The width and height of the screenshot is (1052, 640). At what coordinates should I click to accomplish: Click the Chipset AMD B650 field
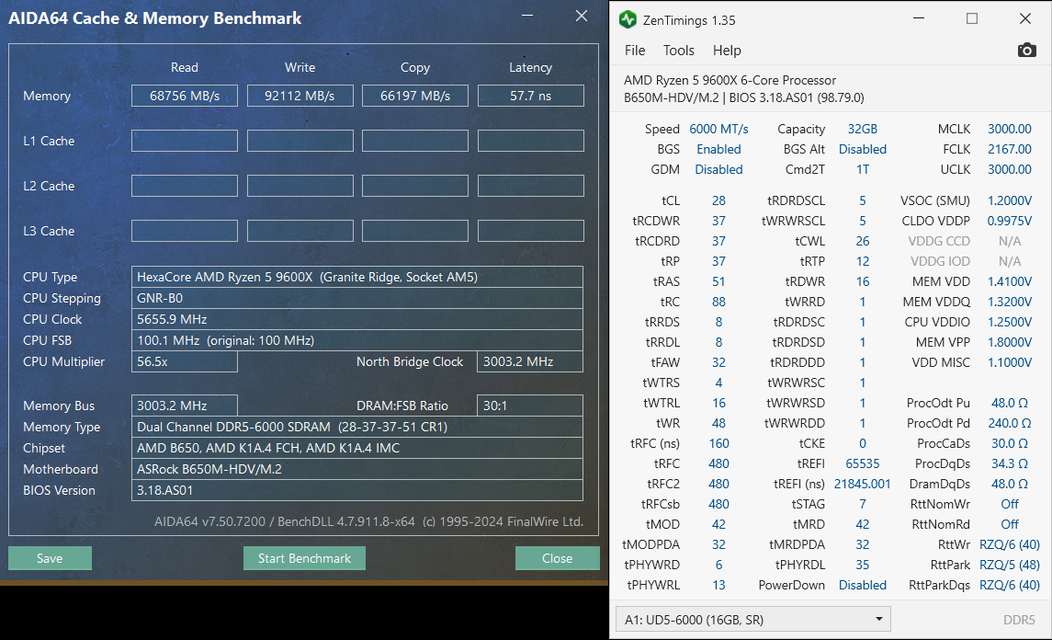pyautogui.click(x=356, y=448)
